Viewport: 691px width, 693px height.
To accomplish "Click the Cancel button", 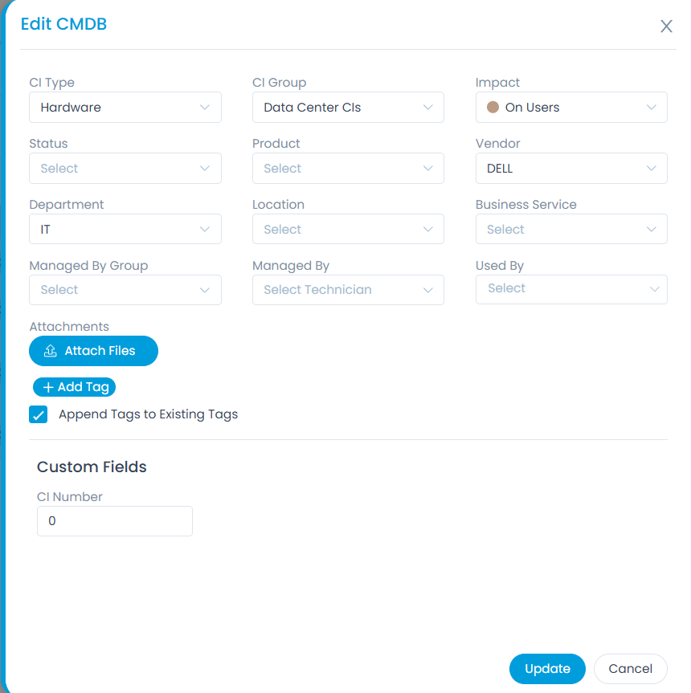I will [630, 668].
